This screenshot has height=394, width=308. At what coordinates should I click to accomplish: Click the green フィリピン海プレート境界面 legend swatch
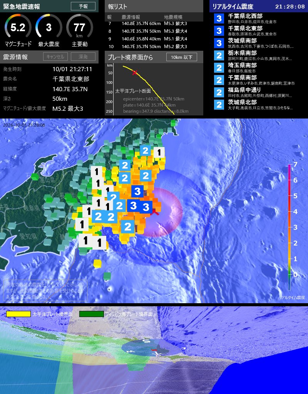(92, 314)
